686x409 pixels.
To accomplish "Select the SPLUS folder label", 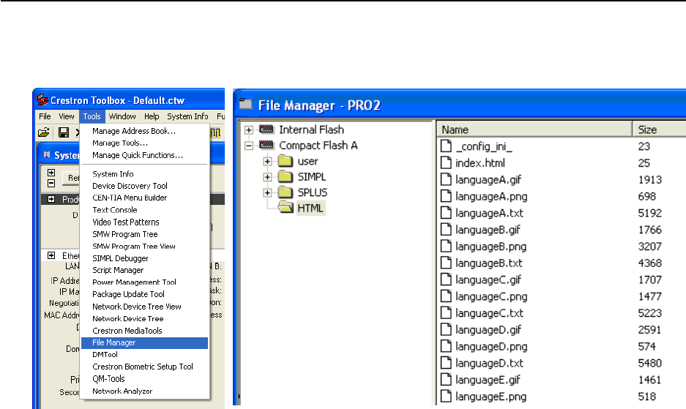I will coord(313,192).
